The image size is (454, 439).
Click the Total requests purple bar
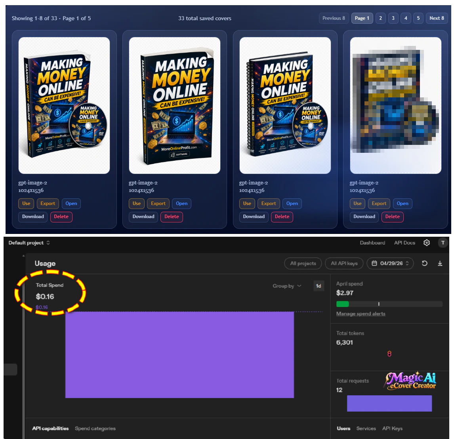(x=389, y=403)
